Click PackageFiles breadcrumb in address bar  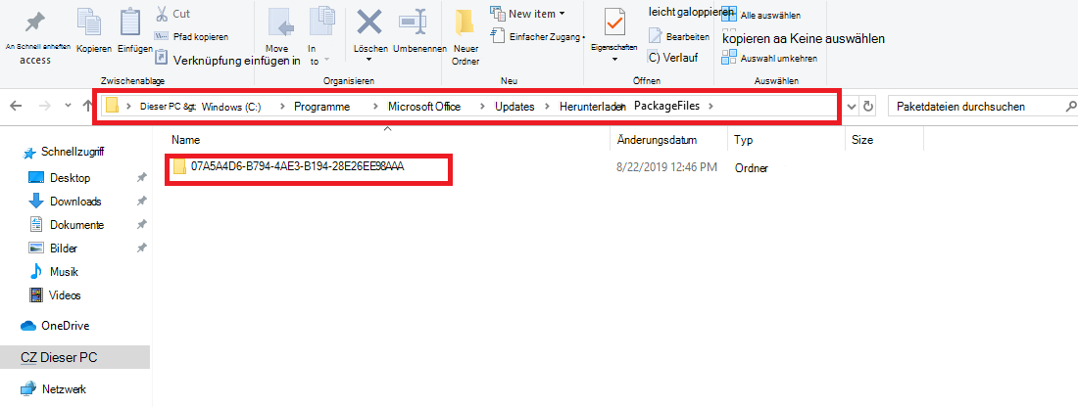coord(666,106)
